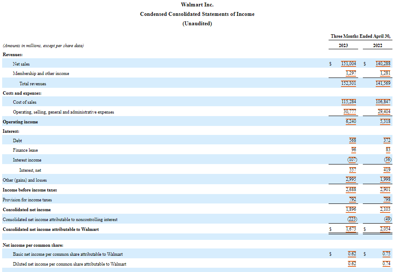
Task: Select 2022 Total revenues figure 141,569
Action: click(x=383, y=83)
